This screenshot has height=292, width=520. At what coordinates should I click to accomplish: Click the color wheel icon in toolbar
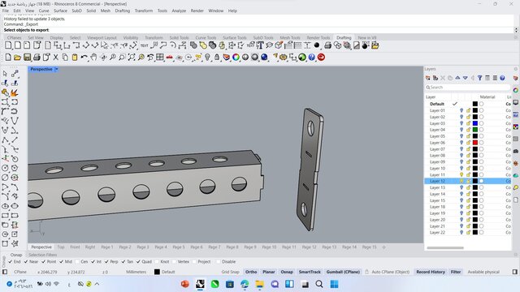[236, 58]
